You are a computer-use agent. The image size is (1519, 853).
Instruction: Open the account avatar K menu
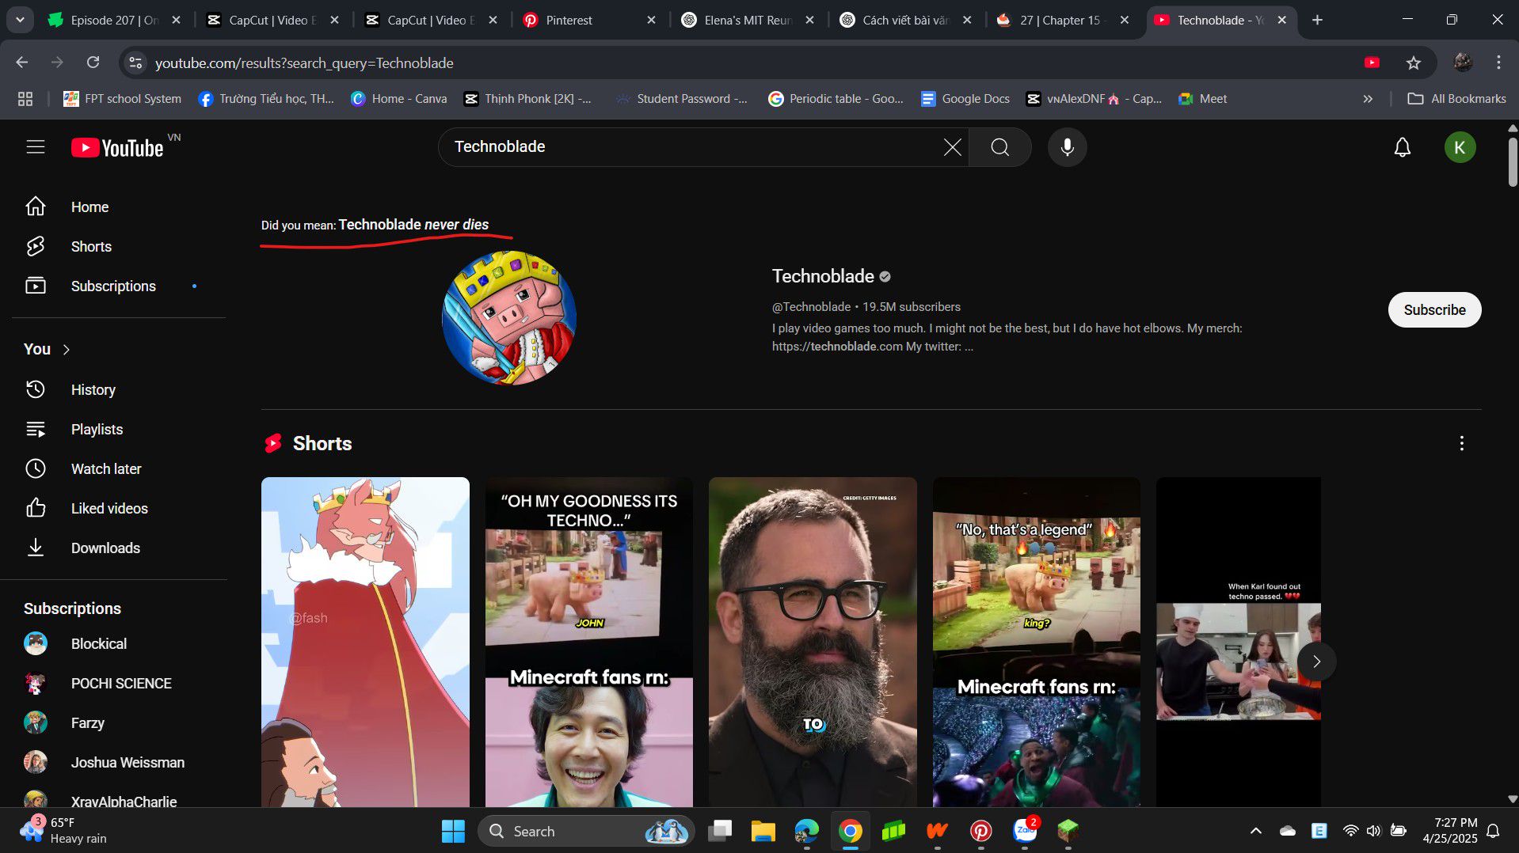pos(1459,147)
